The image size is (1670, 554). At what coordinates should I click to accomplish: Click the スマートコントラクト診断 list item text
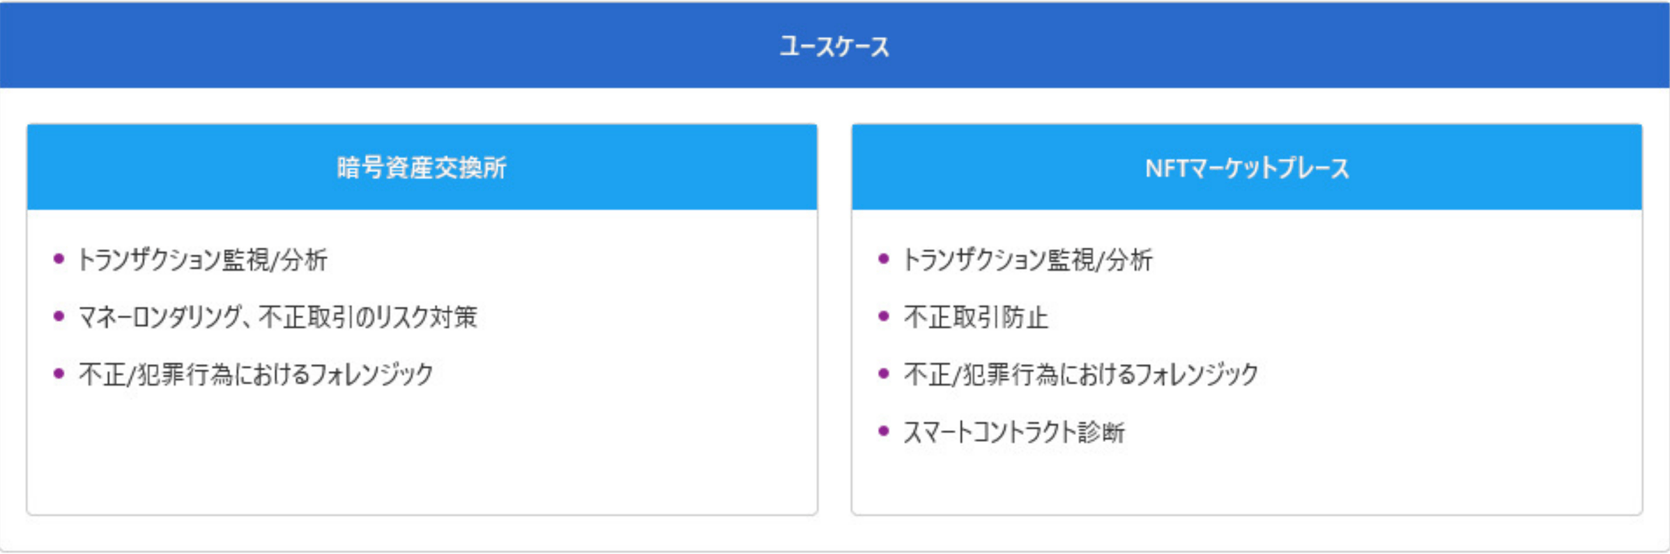coord(1014,432)
